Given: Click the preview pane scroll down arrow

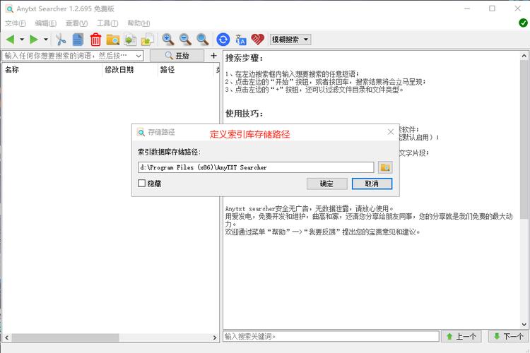Looking at the screenshot, I should click(524, 325).
